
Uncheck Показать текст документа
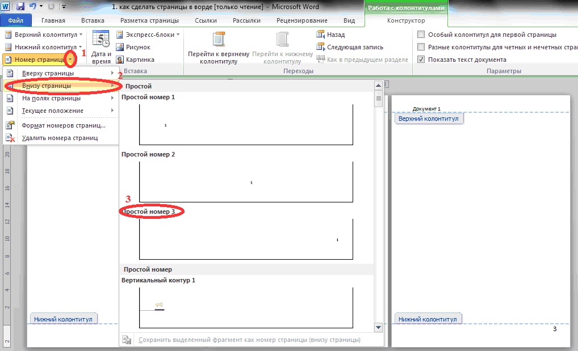[421, 60]
